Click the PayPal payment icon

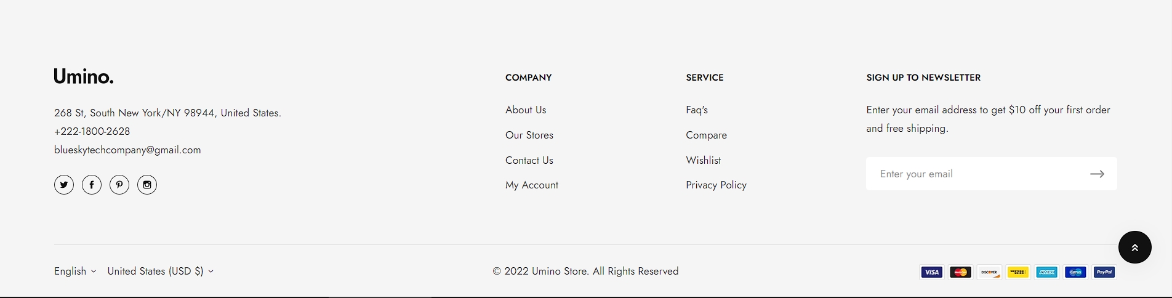1104,272
